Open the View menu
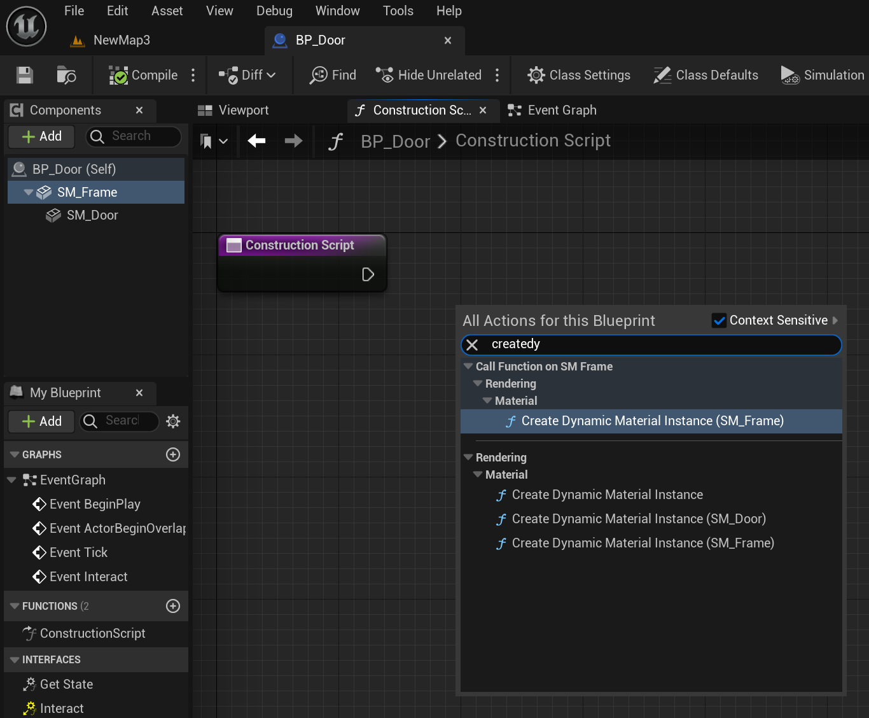The width and height of the screenshot is (869, 718). (219, 11)
